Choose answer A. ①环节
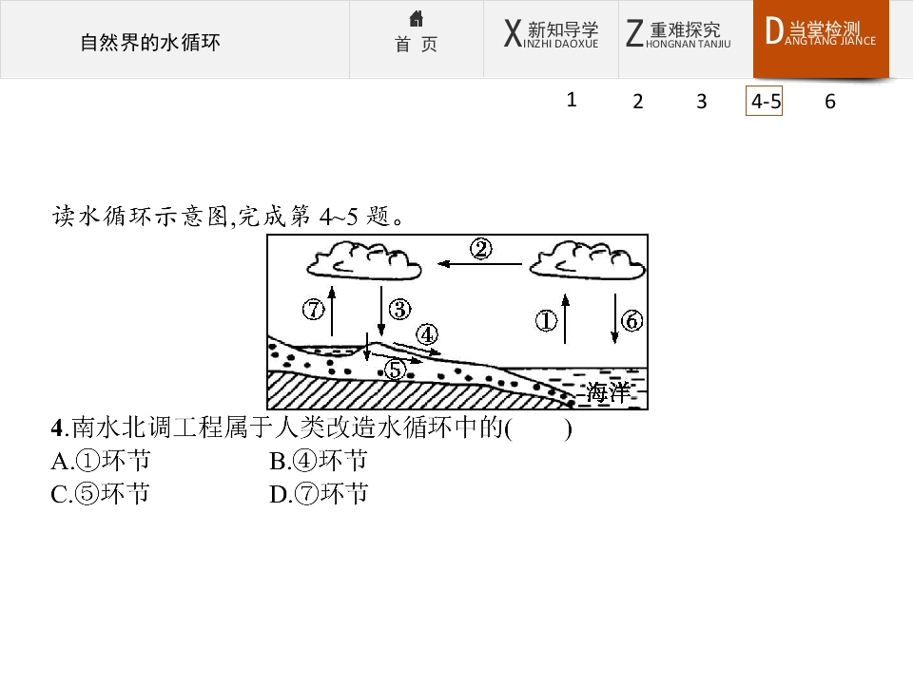The image size is (913, 684). point(101,462)
